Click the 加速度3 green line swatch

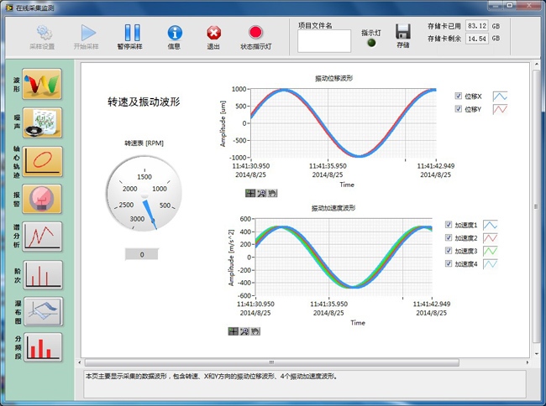pyautogui.click(x=491, y=251)
